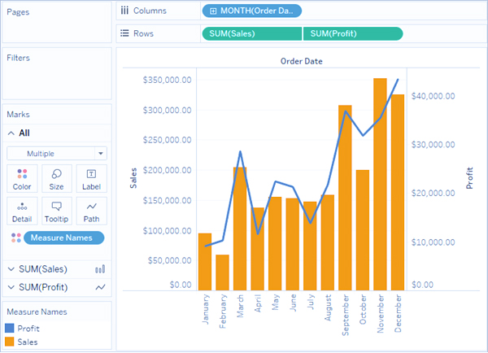This screenshot has height=353, width=488.
Task: Select the Sales legend label
Action: (28, 342)
